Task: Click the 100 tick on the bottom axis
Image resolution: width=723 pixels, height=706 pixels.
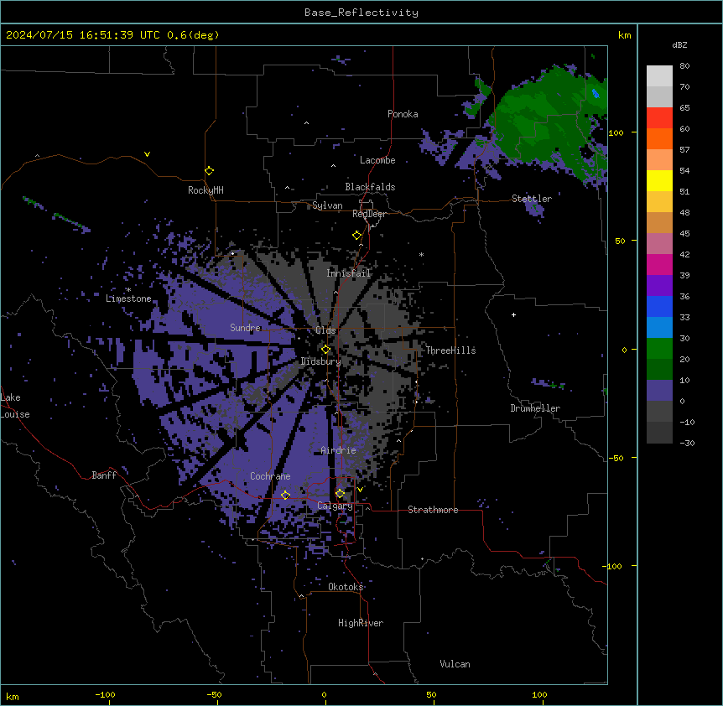Action: tap(539, 695)
